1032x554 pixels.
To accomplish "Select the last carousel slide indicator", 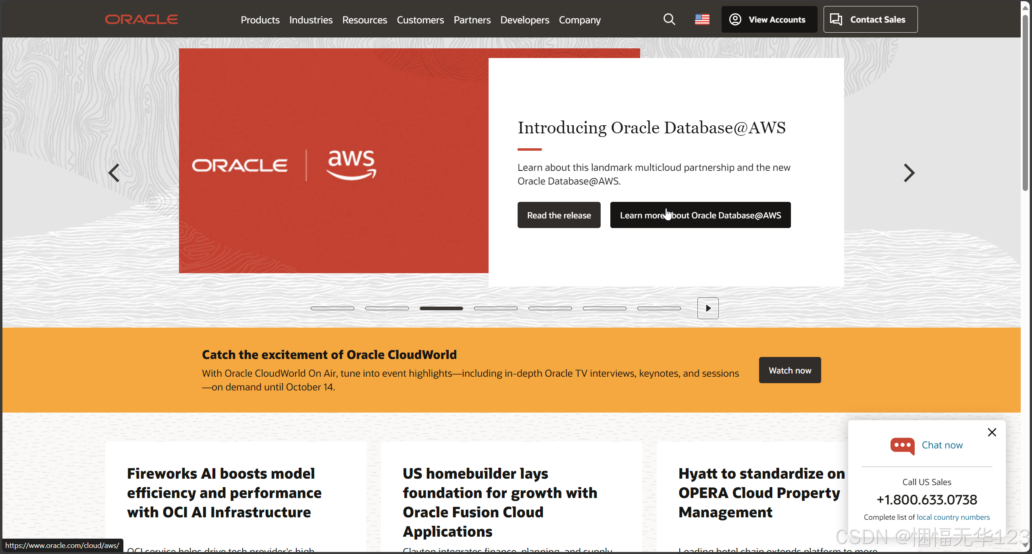I will click(x=659, y=308).
